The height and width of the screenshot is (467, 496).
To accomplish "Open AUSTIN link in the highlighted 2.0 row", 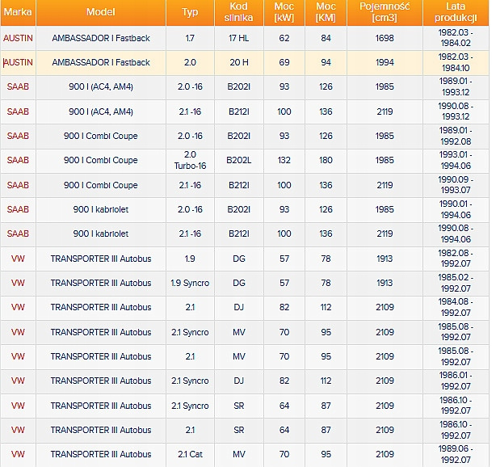I will pyautogui.click(x=18, y=63).
